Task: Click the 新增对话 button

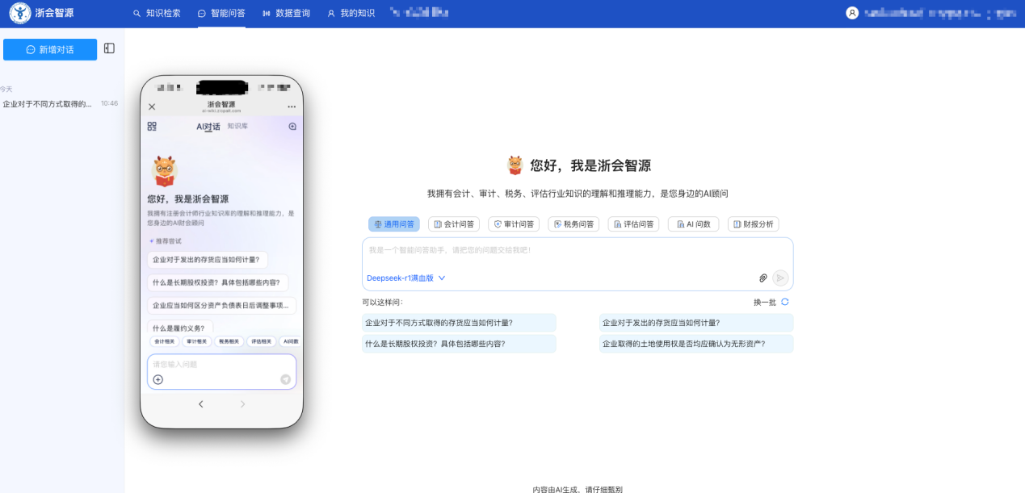Action: click(50, 49)
